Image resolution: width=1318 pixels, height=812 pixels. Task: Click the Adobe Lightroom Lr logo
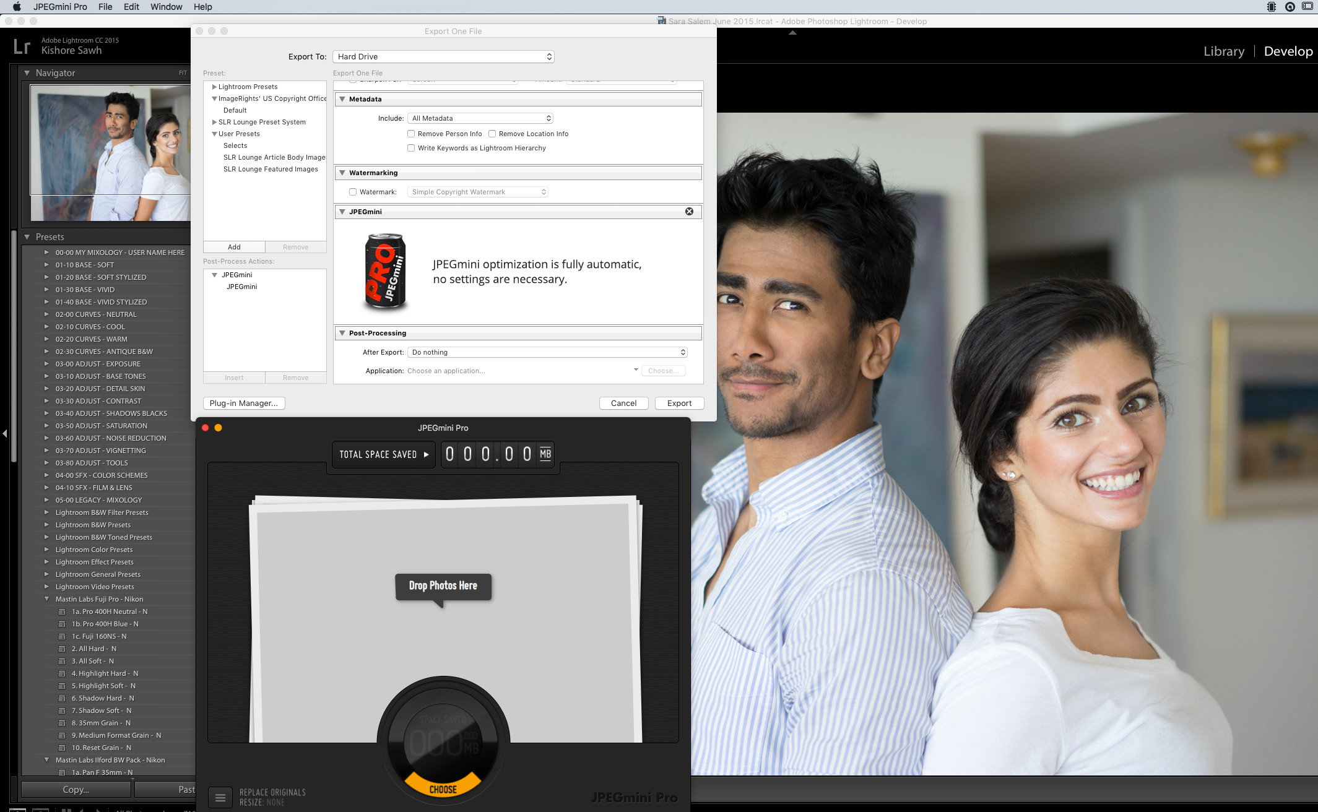(20, 45)
